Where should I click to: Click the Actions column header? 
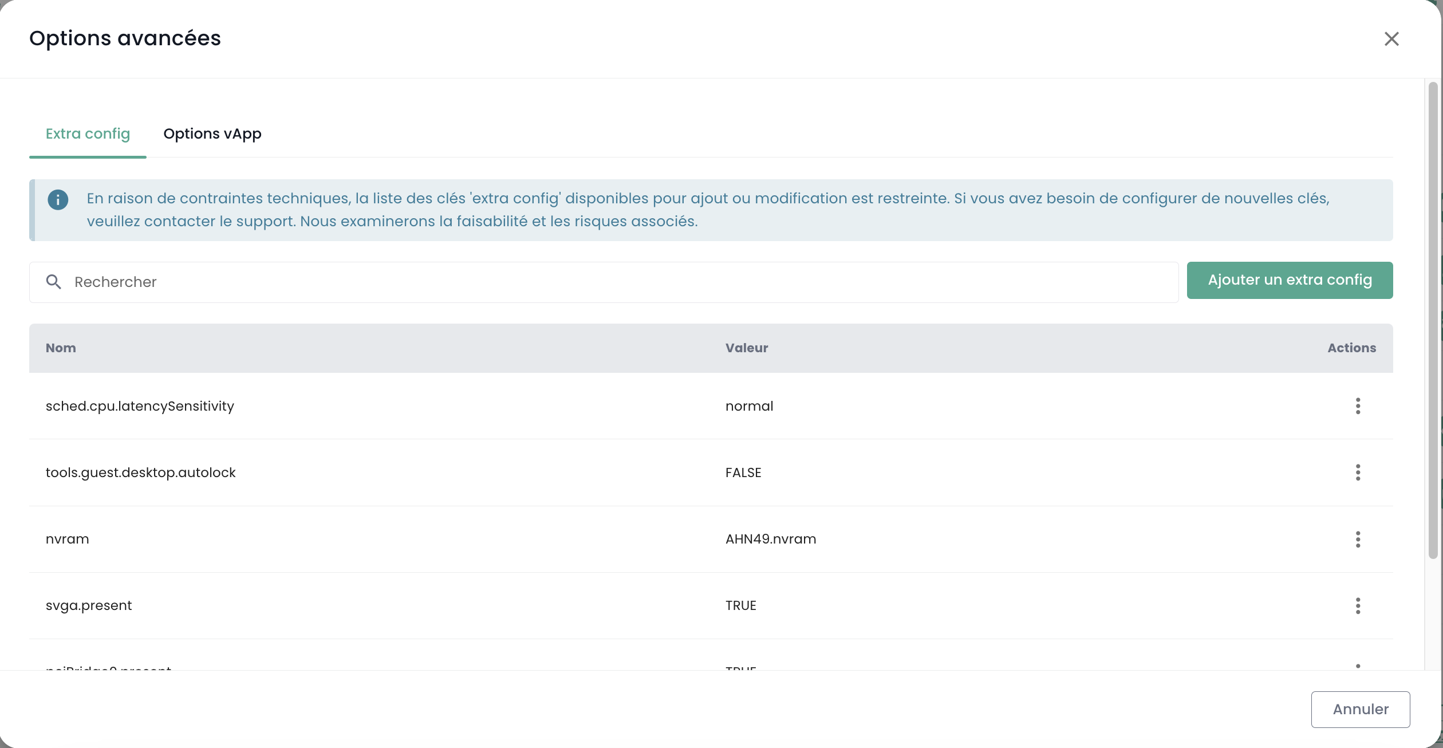click(x=1351, y=348)
